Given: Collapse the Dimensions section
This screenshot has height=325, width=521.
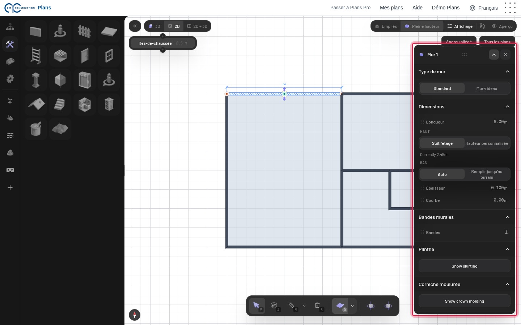Looking at the screenshot, I should click(x=508, y=107).
